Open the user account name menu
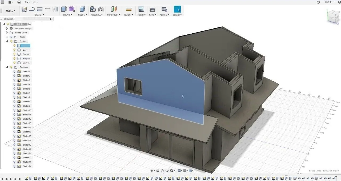This screenshot has height=181, width=341. coord(329,2)
